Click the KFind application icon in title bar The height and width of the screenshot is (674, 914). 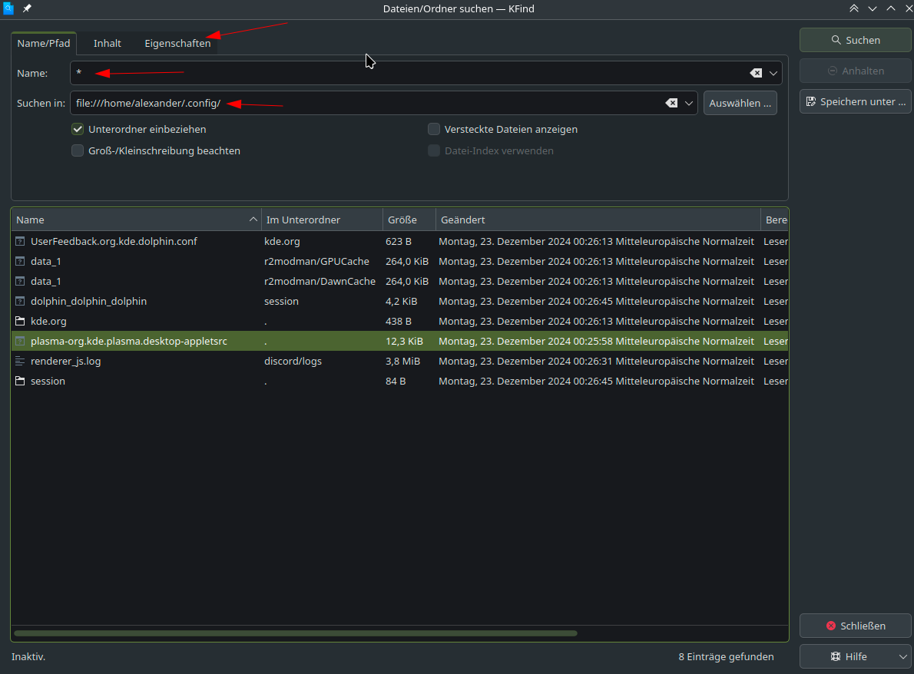pos(8,8)
